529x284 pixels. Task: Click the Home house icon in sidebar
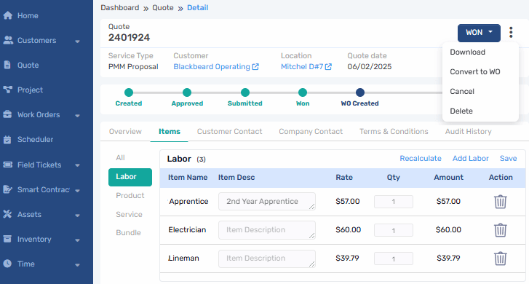click(8, 15)
